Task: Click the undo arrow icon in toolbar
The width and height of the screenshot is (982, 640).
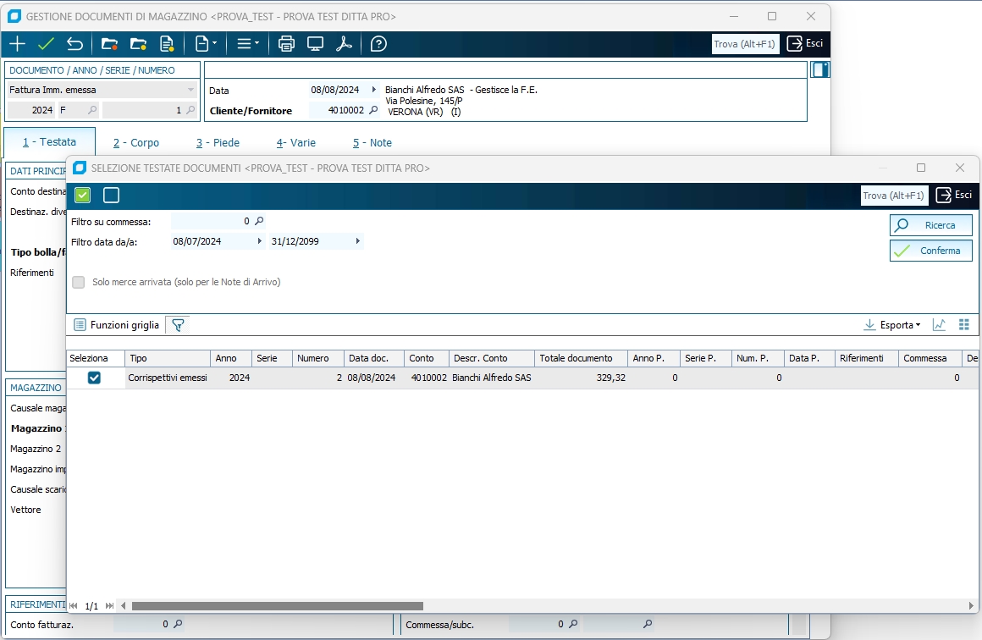Action: point(74,44)
